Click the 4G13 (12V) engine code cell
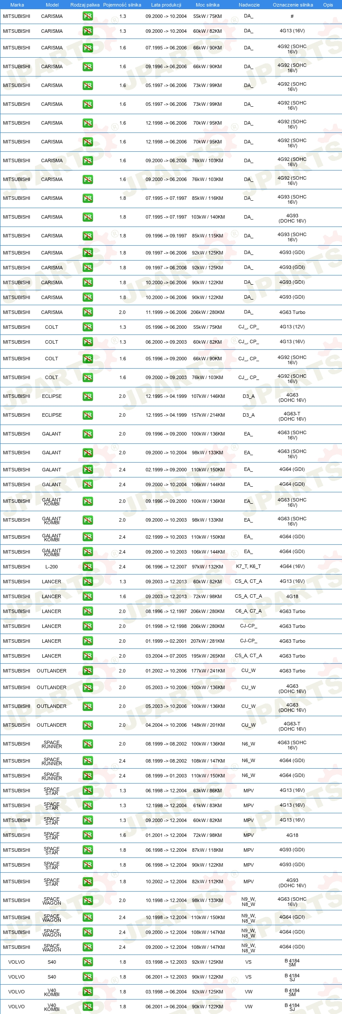This screenshot has height=1014, width=342. pyautogui.click(x=292, y=327)
